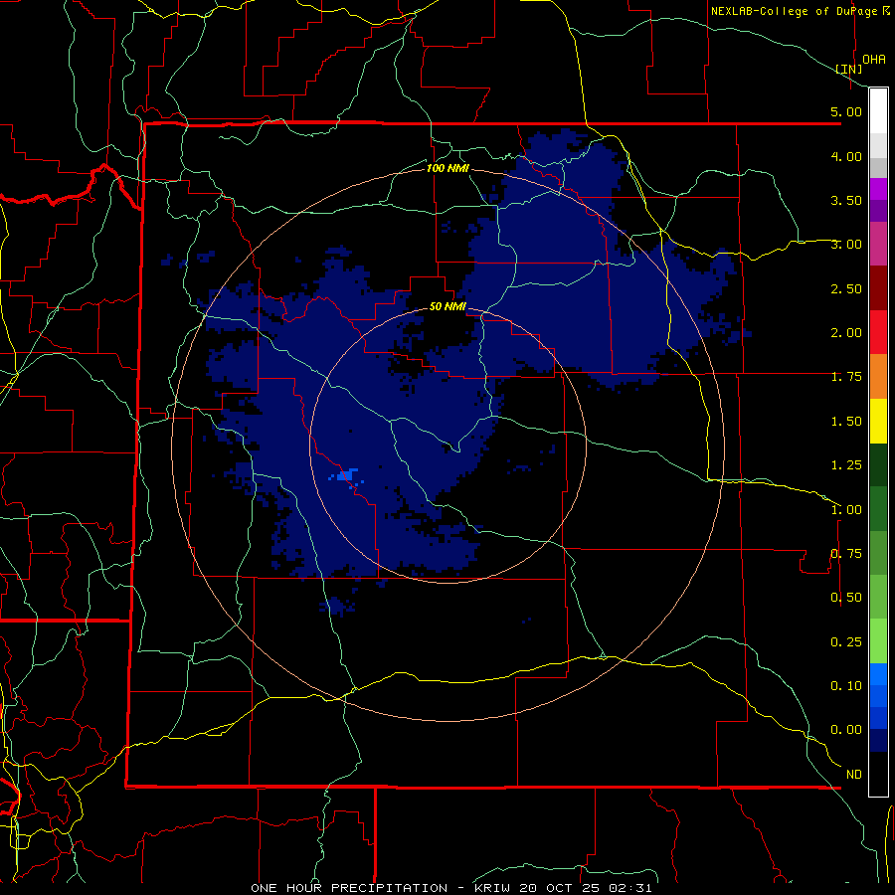The height and width of the screenshot is (895, 895).
Task: Click the 1.75 legend value
Action: click(846, 377)
